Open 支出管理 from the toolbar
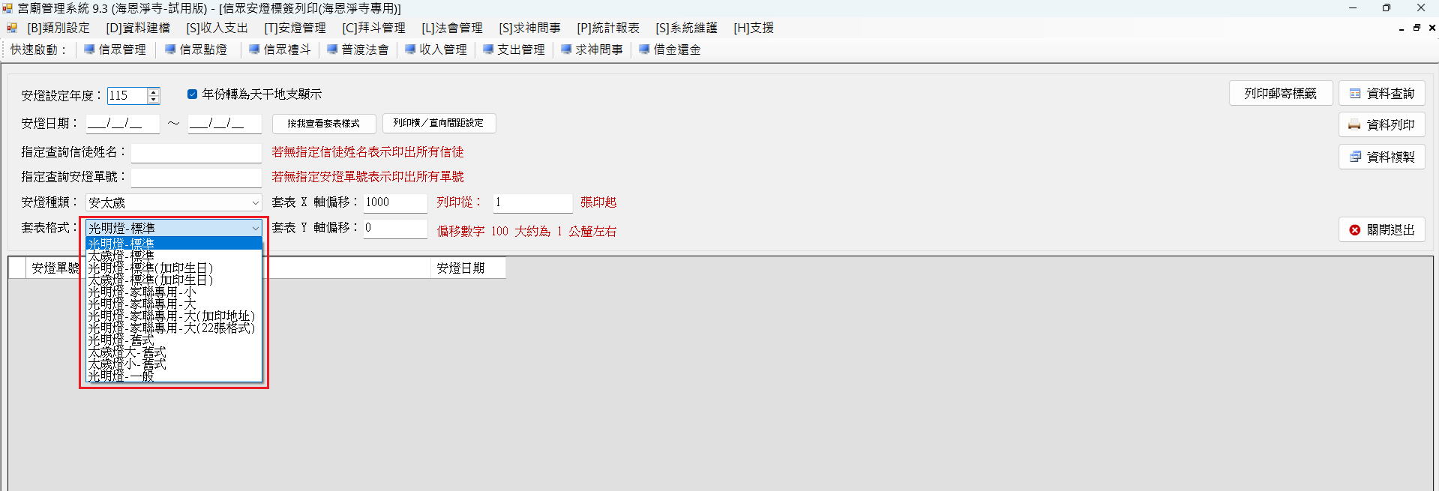Image resolution: width=1439 pixels, height=491 pixels. [x=514, y=49]
